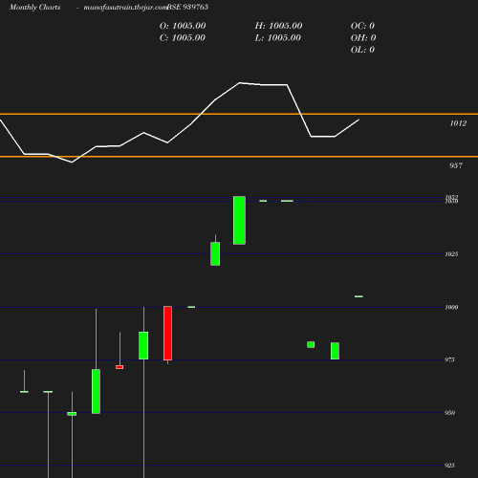The height and width of the screenshot is (478, 478).
Task: Click the close value C: 1005.00
Action: click(x=183, y=38)
